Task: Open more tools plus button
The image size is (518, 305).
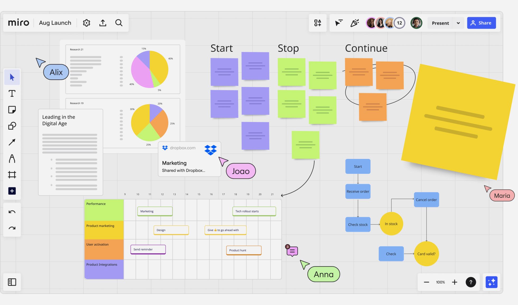Action: click(x=12, y=191)
